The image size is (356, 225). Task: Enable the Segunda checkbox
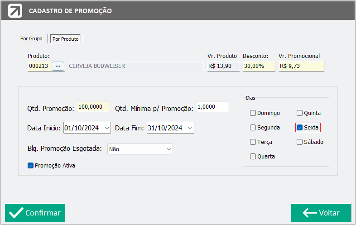tap(253, 128)
